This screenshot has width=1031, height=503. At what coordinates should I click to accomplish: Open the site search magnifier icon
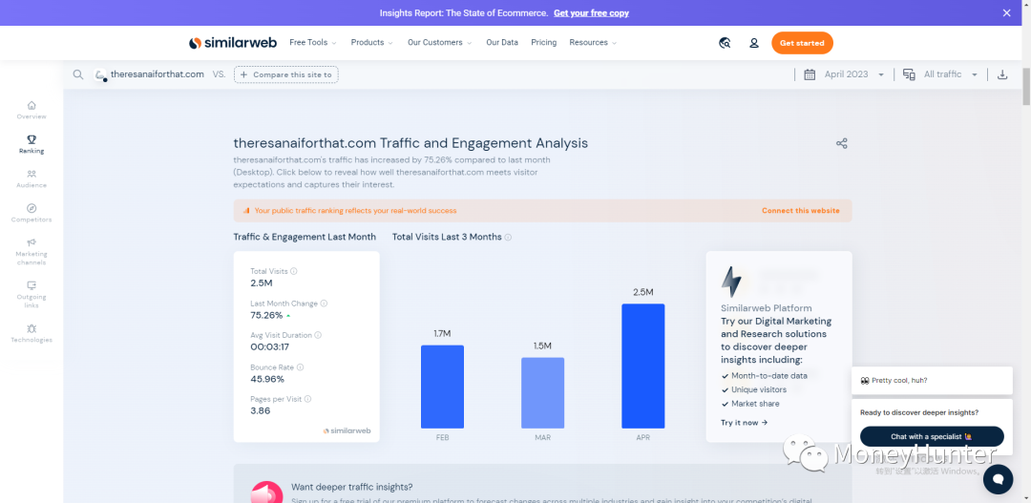[x=78, y=75]
